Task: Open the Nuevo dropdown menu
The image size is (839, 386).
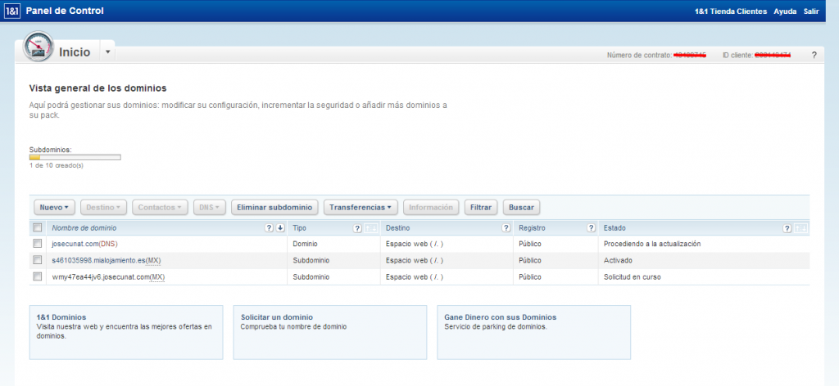Action: [x=54, y=208]
